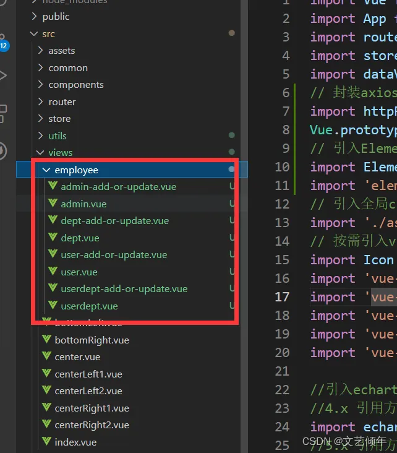This screenshot has height=453, width=397.
Task: Open Source Control with the 12 badge
Action: point(3,42)
